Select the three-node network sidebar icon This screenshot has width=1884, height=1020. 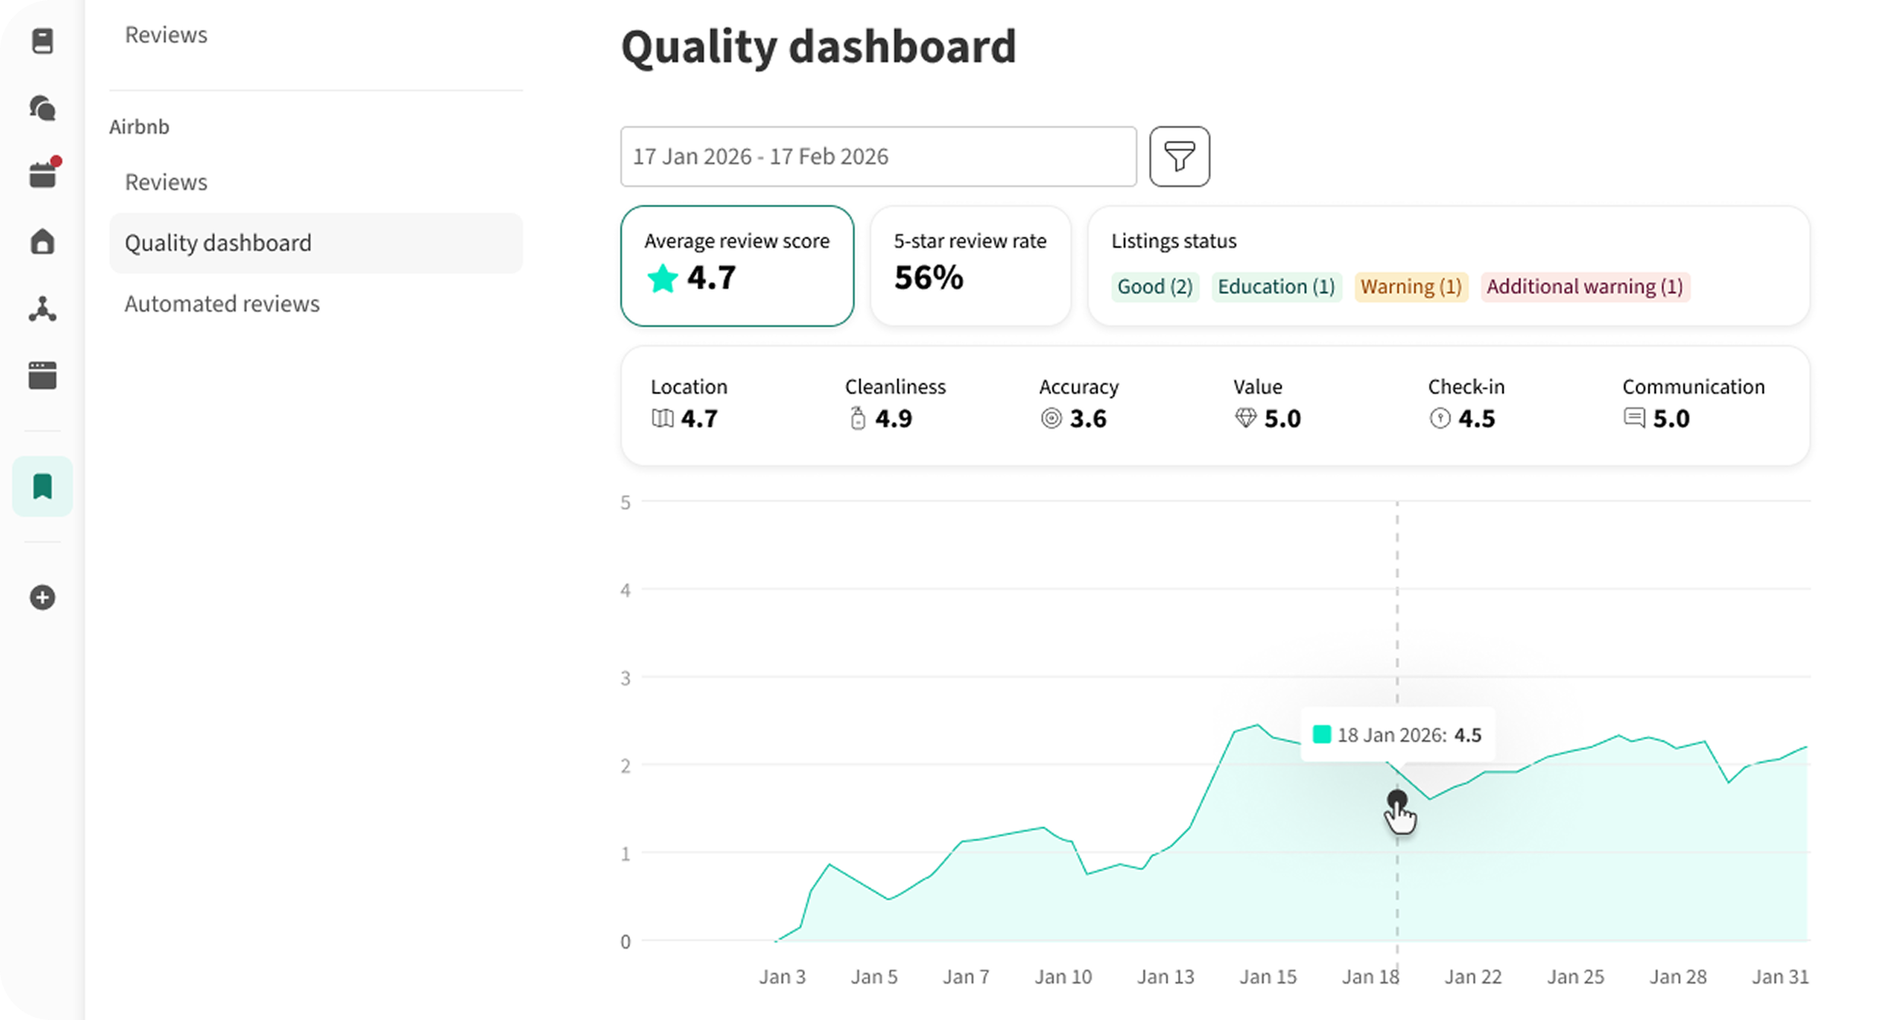[43, 309]
